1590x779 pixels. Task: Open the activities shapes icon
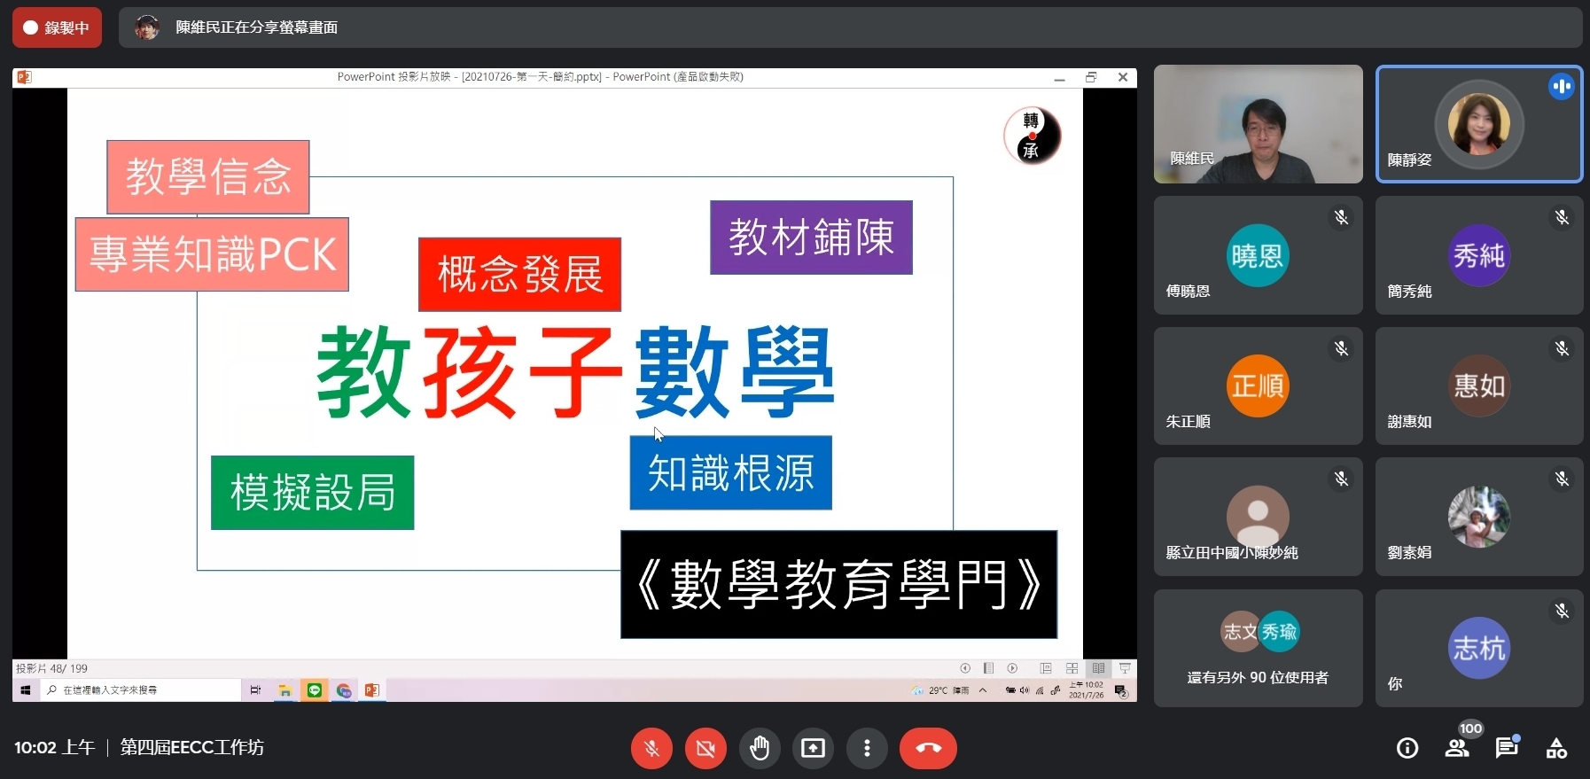[x=1556, y=749]
